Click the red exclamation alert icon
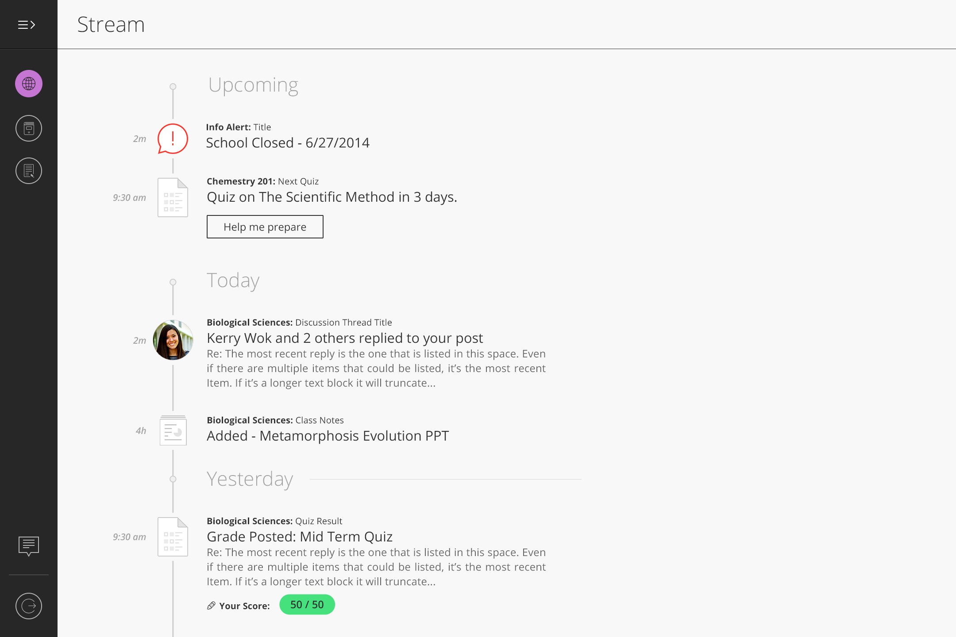The width and height of the screenshot is (956, 637). coord(173,138)
